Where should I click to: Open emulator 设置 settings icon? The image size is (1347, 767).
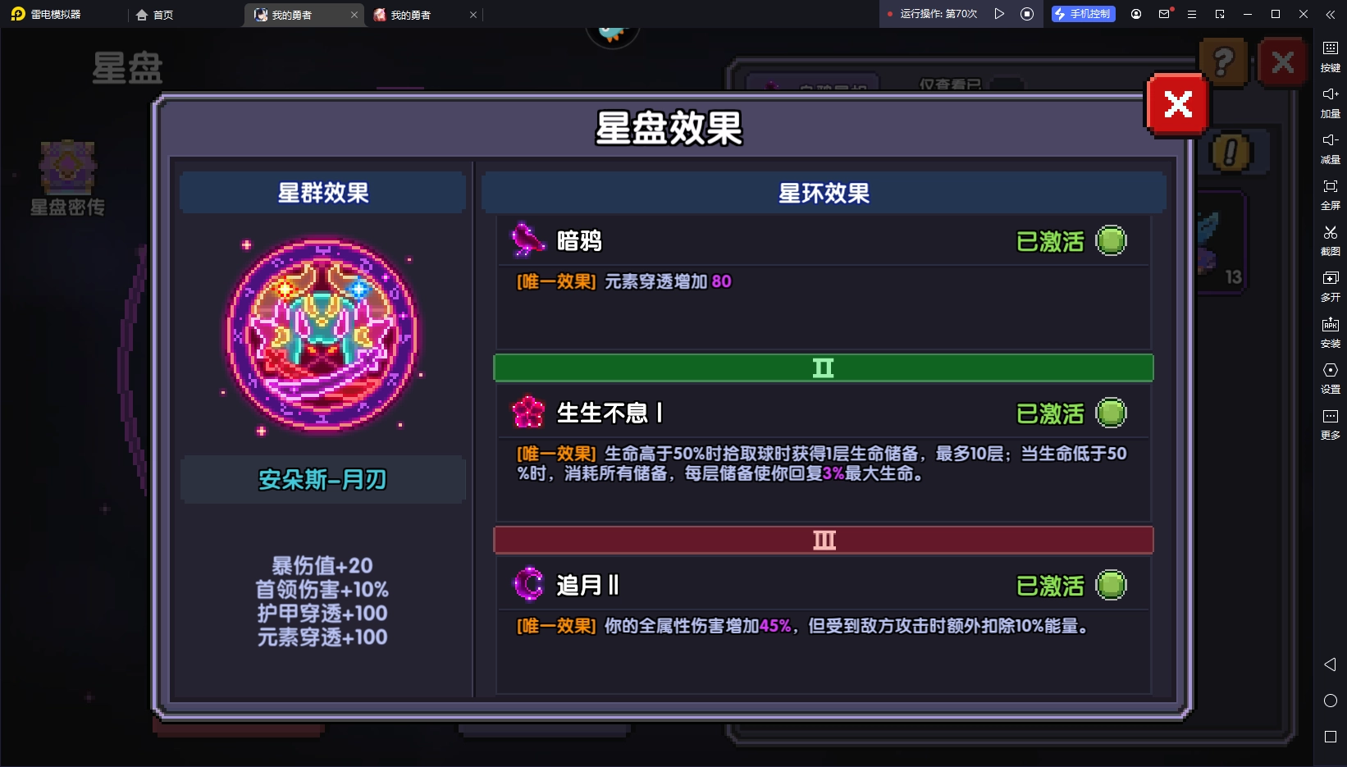pos(1331,378)
